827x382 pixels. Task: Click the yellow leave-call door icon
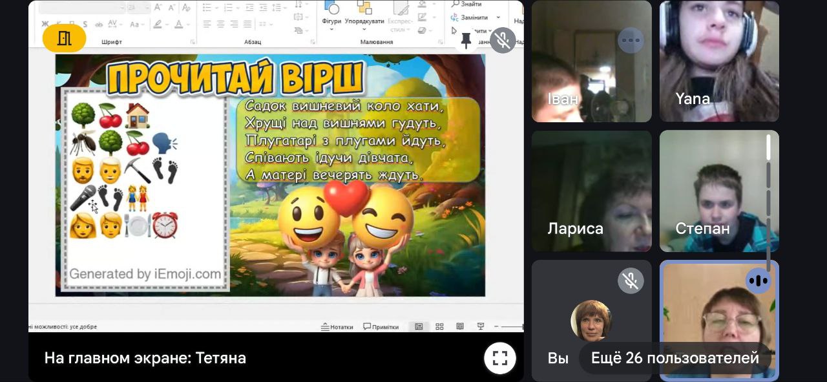(x=64, y=38)
